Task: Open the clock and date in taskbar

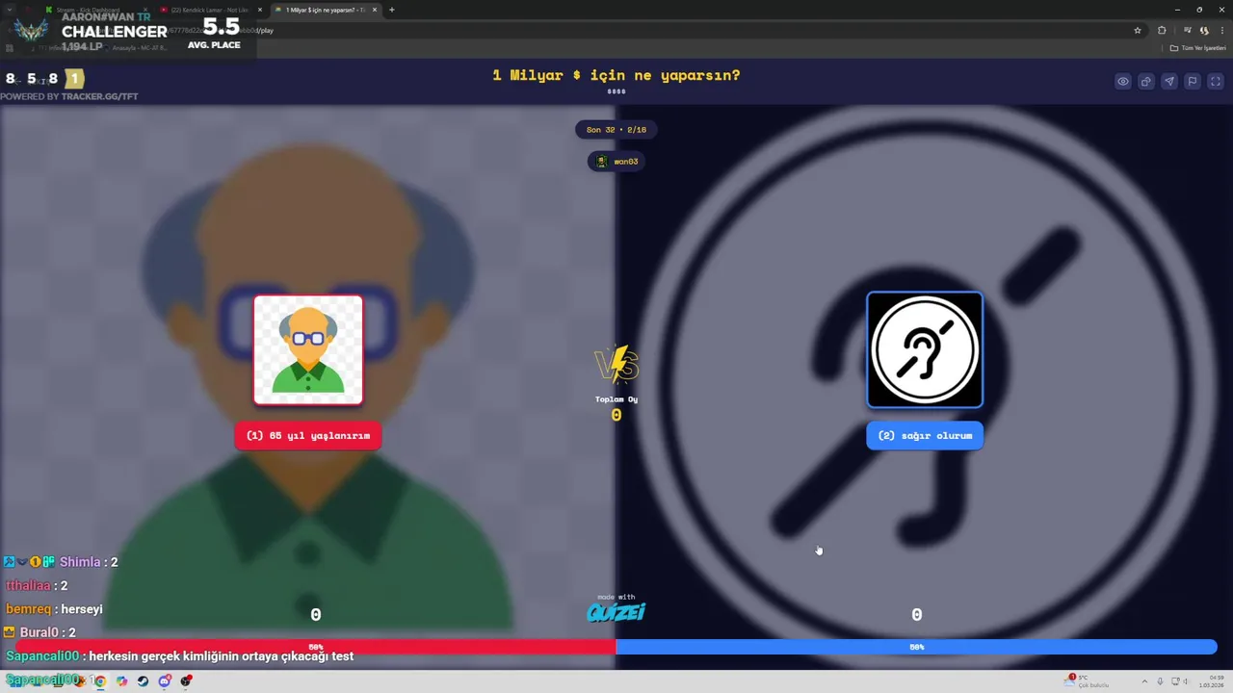Action: 1210,681
